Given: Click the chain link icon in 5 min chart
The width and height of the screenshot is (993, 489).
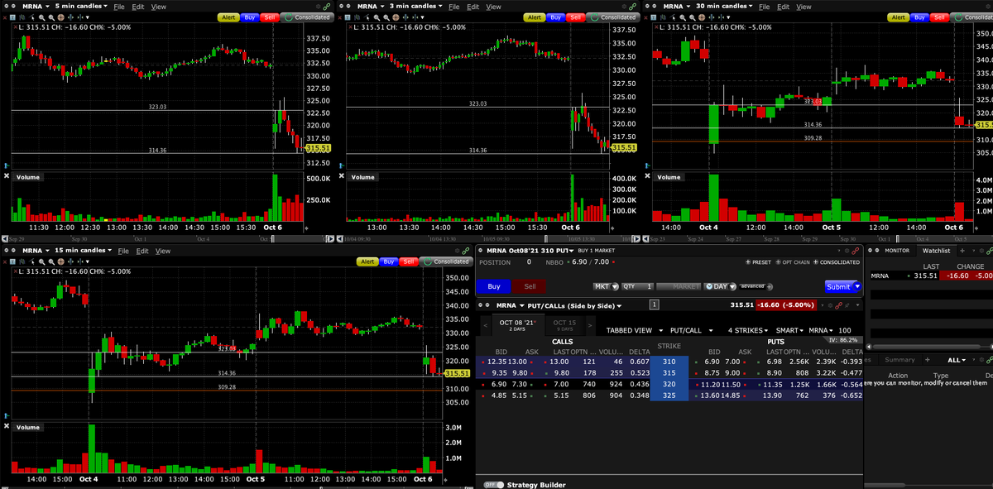Looking at the screenshot, I should tap(326, 7).
